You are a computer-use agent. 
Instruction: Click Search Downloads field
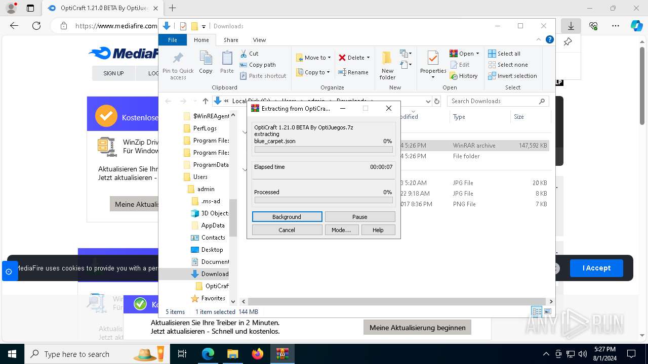point(498,101)
